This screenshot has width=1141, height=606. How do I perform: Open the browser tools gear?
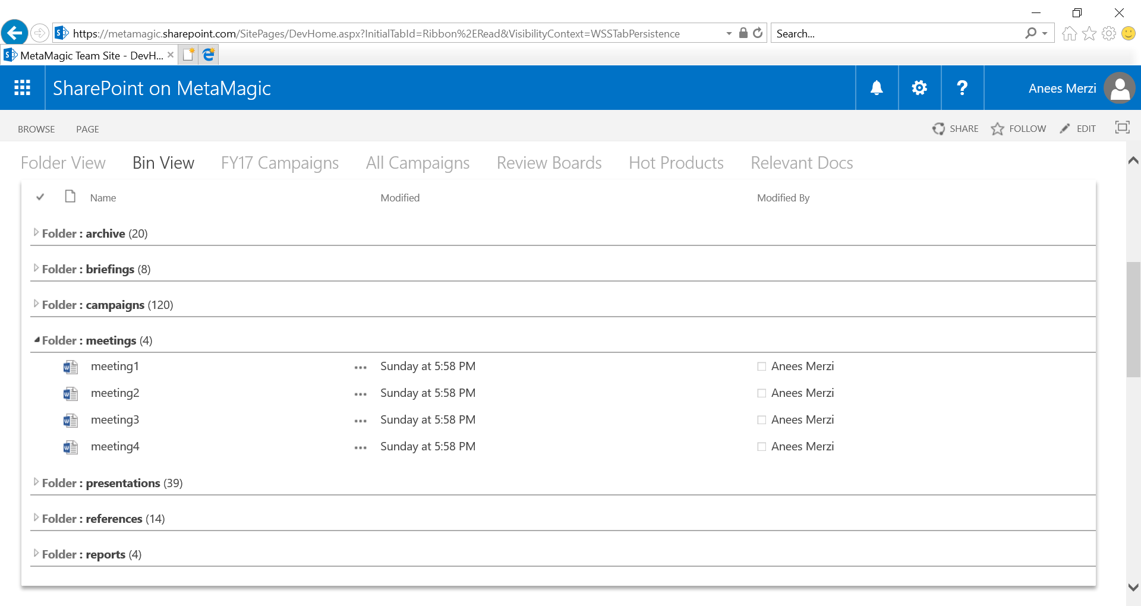coord(1109,33)
